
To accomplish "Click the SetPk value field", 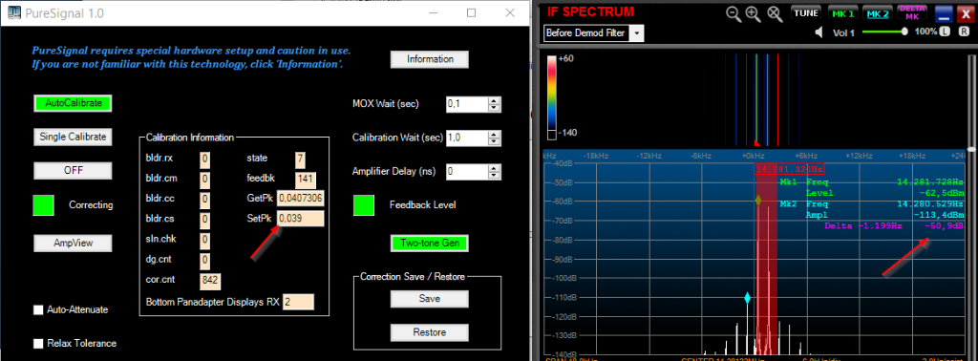I will click(301, 218).
